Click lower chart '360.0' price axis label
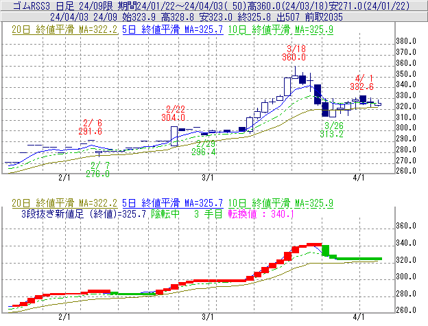Image resolution: width=428 pixels, height=326 pixels. pyautogui.click(x=406, y=226)
